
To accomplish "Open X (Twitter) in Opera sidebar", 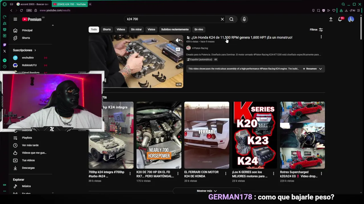I will pos(5,51).
